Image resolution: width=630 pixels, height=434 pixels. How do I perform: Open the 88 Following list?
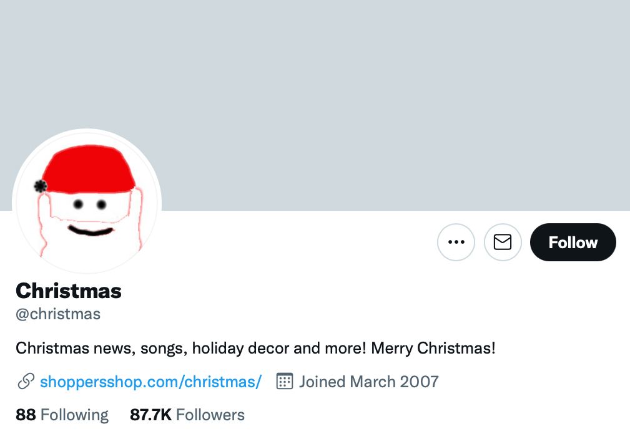tap(62, 415)
